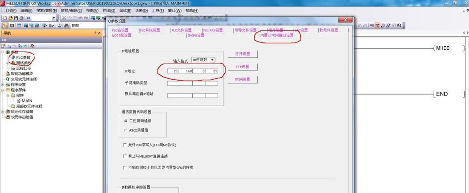
Task: Toggle 不响应网络上的以太网内置型CPU的搜索 checkbox
Action: pos(125,168)
